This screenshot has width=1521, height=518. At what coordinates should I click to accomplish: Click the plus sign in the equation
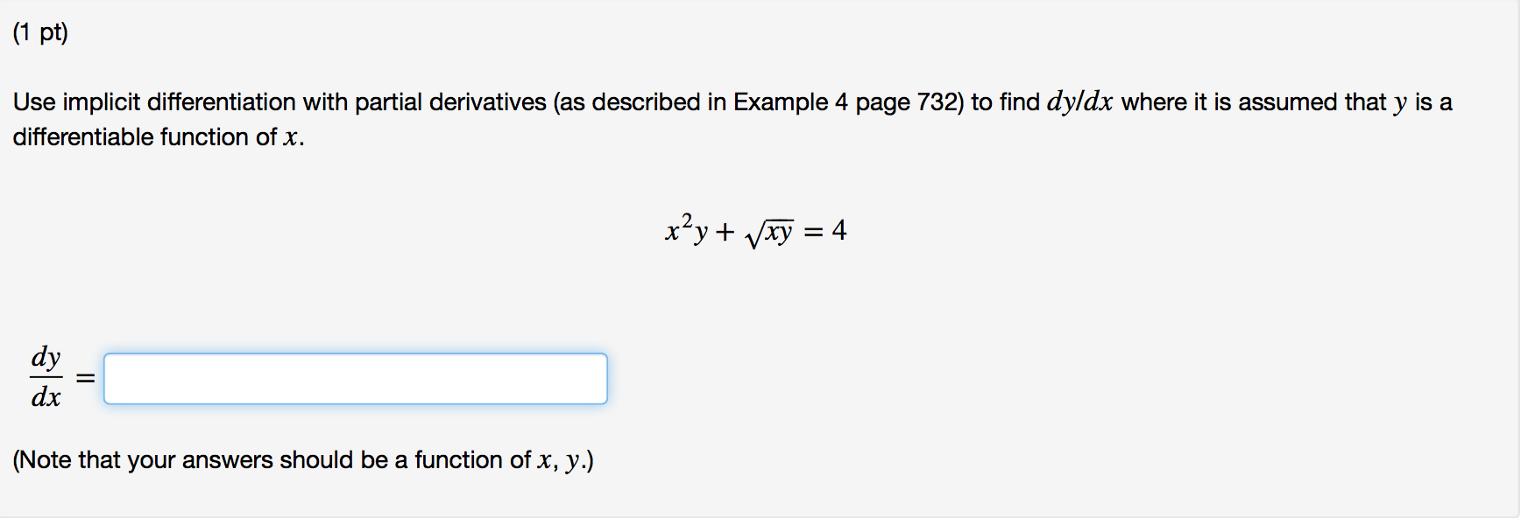coord(725,232)
